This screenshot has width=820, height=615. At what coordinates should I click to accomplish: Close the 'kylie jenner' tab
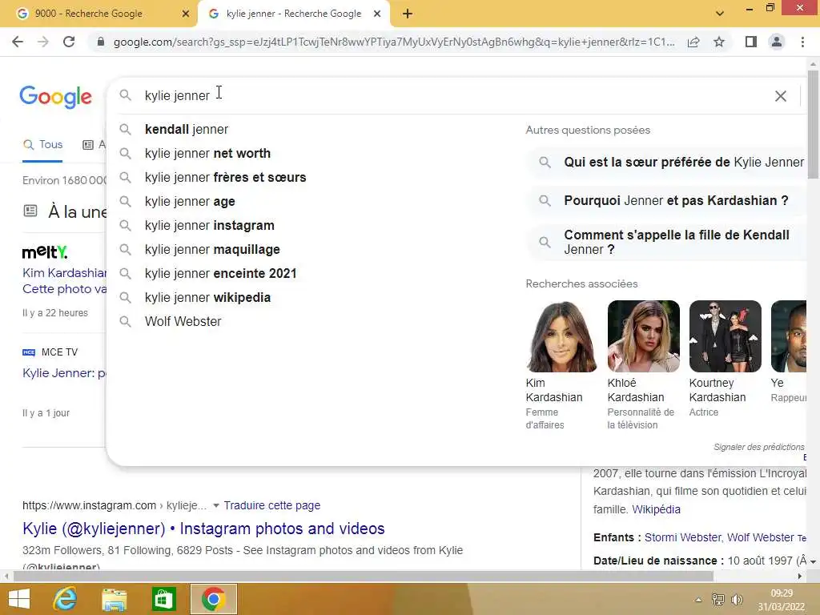(377, 14)
